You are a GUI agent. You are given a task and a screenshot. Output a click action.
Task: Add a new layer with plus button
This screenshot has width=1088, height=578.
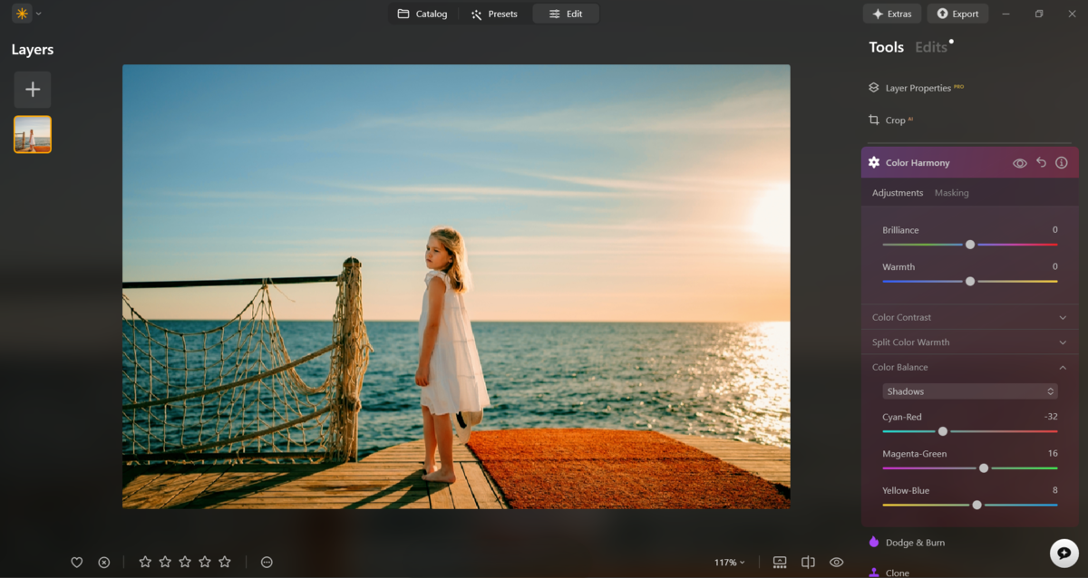(33, 90)
